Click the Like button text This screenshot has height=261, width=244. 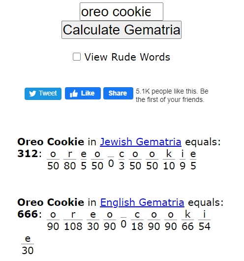[88, 93]
